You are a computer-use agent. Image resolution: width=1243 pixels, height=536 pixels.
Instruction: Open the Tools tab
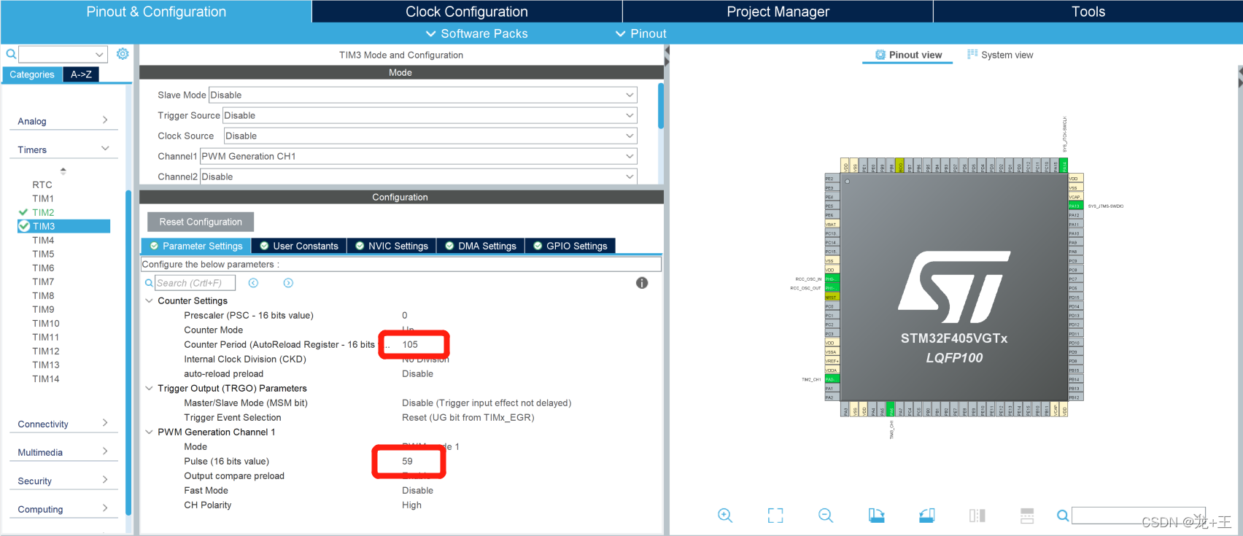[1088, 12]
